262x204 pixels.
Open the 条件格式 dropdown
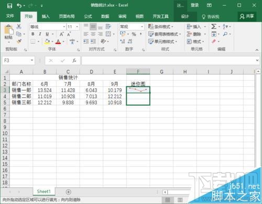(x=161, y=27)
